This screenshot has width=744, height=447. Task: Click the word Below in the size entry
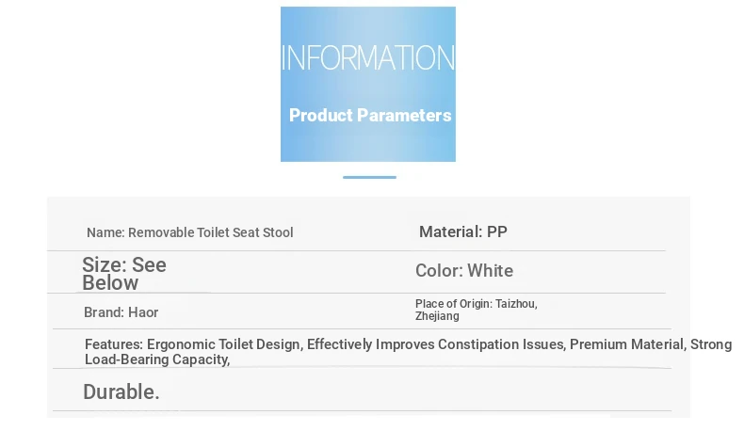click(x=110, y=283)
